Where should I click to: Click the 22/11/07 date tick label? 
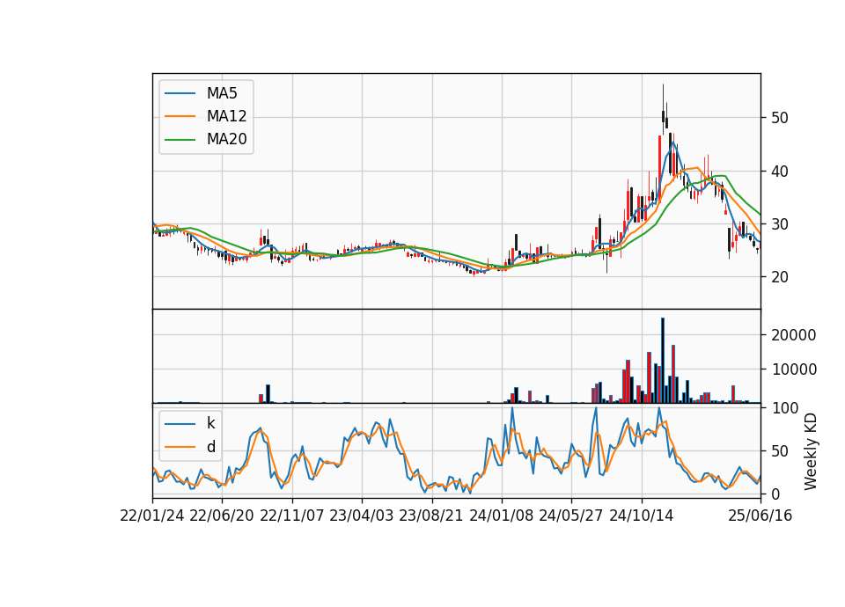coord(292,516)
